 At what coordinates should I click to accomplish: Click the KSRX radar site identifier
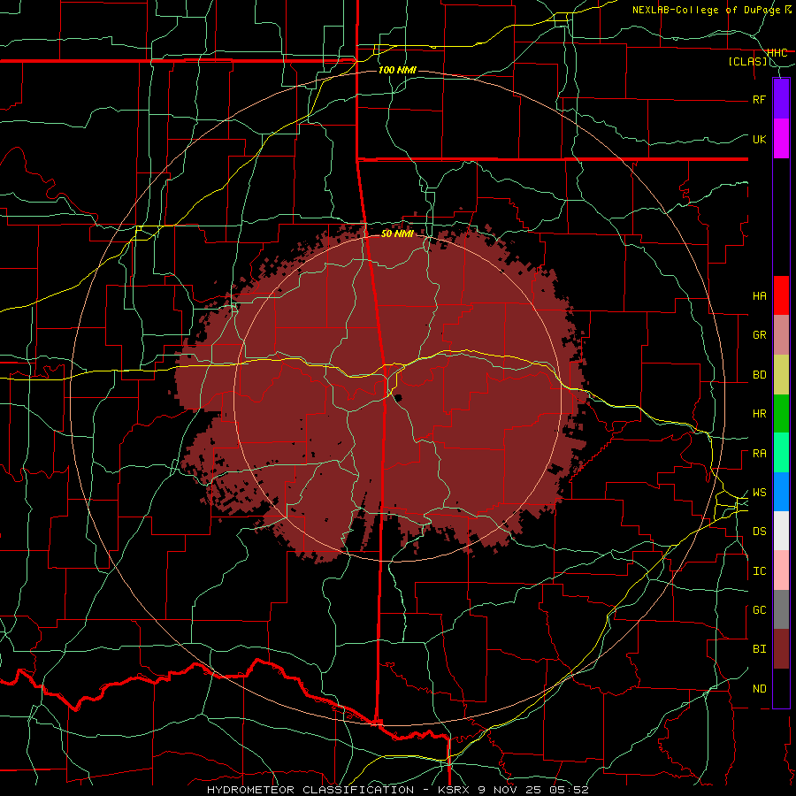(455, 790)
